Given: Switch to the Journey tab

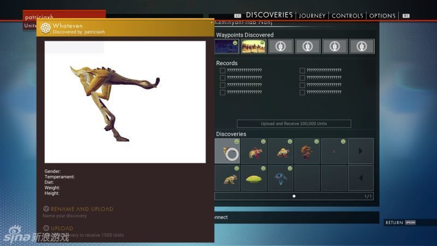Looking at the screenshot, I should [x=312, y=16].
